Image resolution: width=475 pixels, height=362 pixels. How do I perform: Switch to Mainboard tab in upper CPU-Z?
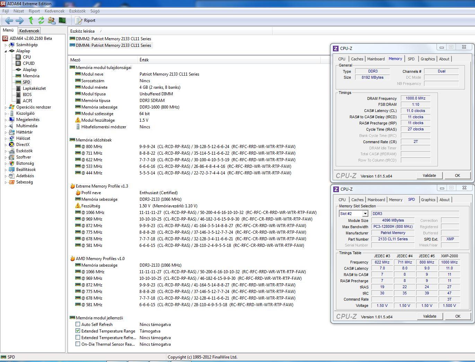coord(376,59)
